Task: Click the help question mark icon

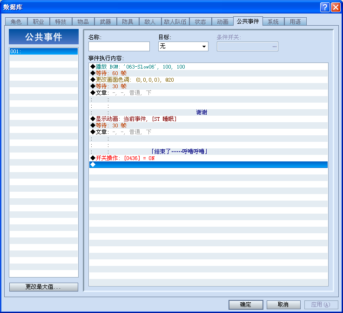Action: pos(325,7)
